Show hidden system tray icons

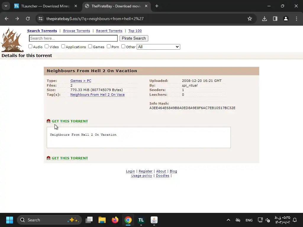(228, 220)
